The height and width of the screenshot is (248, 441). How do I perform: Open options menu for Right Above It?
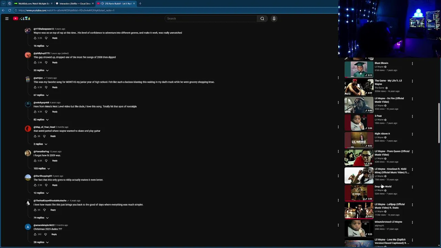[412, 134]
